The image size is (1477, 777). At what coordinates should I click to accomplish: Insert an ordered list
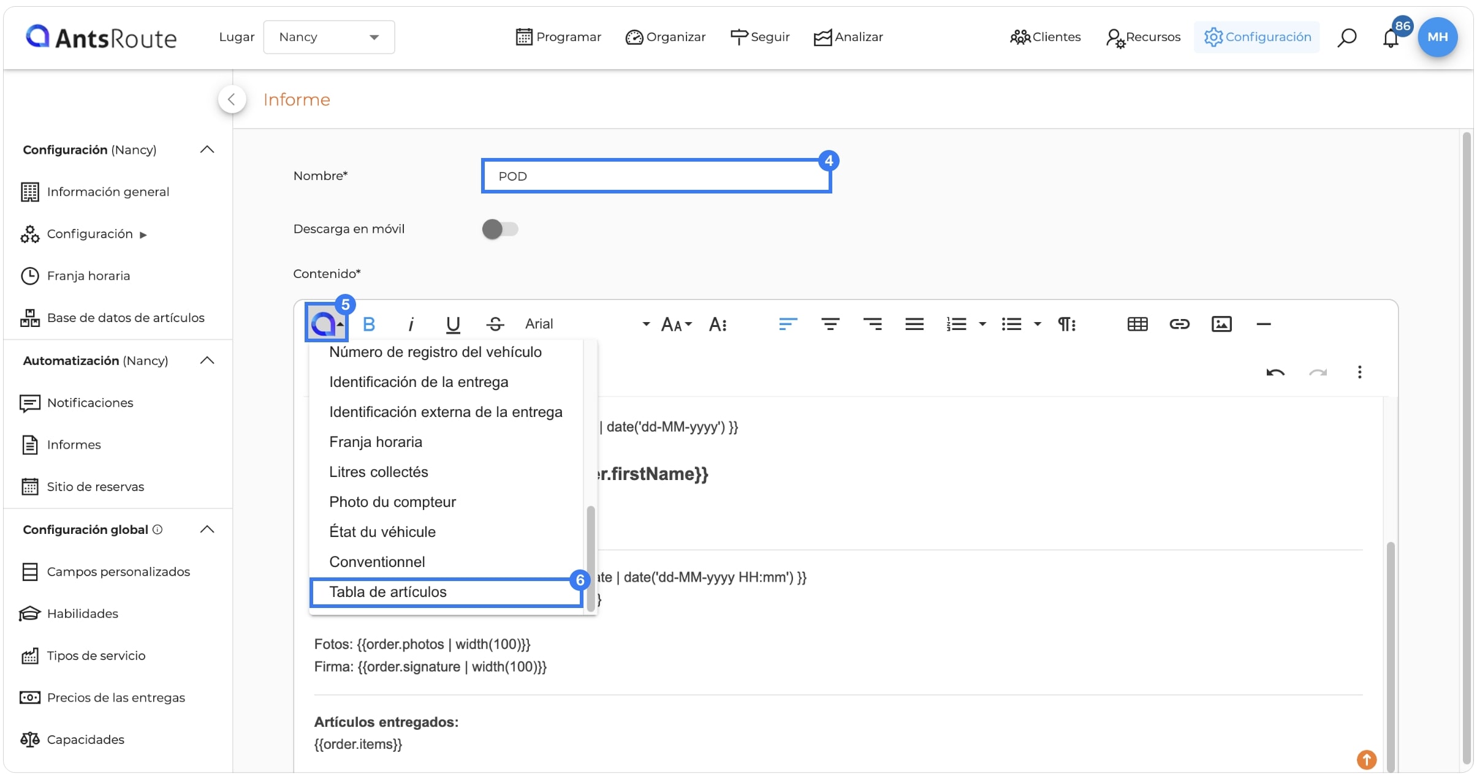click(956, 324)
